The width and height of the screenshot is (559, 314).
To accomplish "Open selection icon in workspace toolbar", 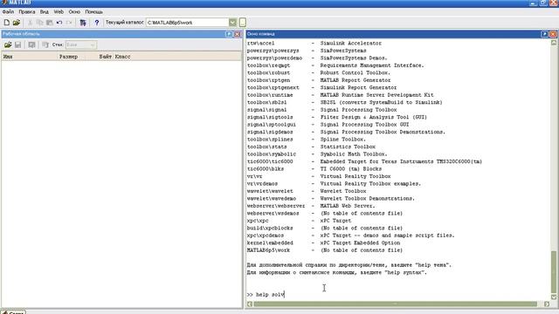I will (31, 44).
